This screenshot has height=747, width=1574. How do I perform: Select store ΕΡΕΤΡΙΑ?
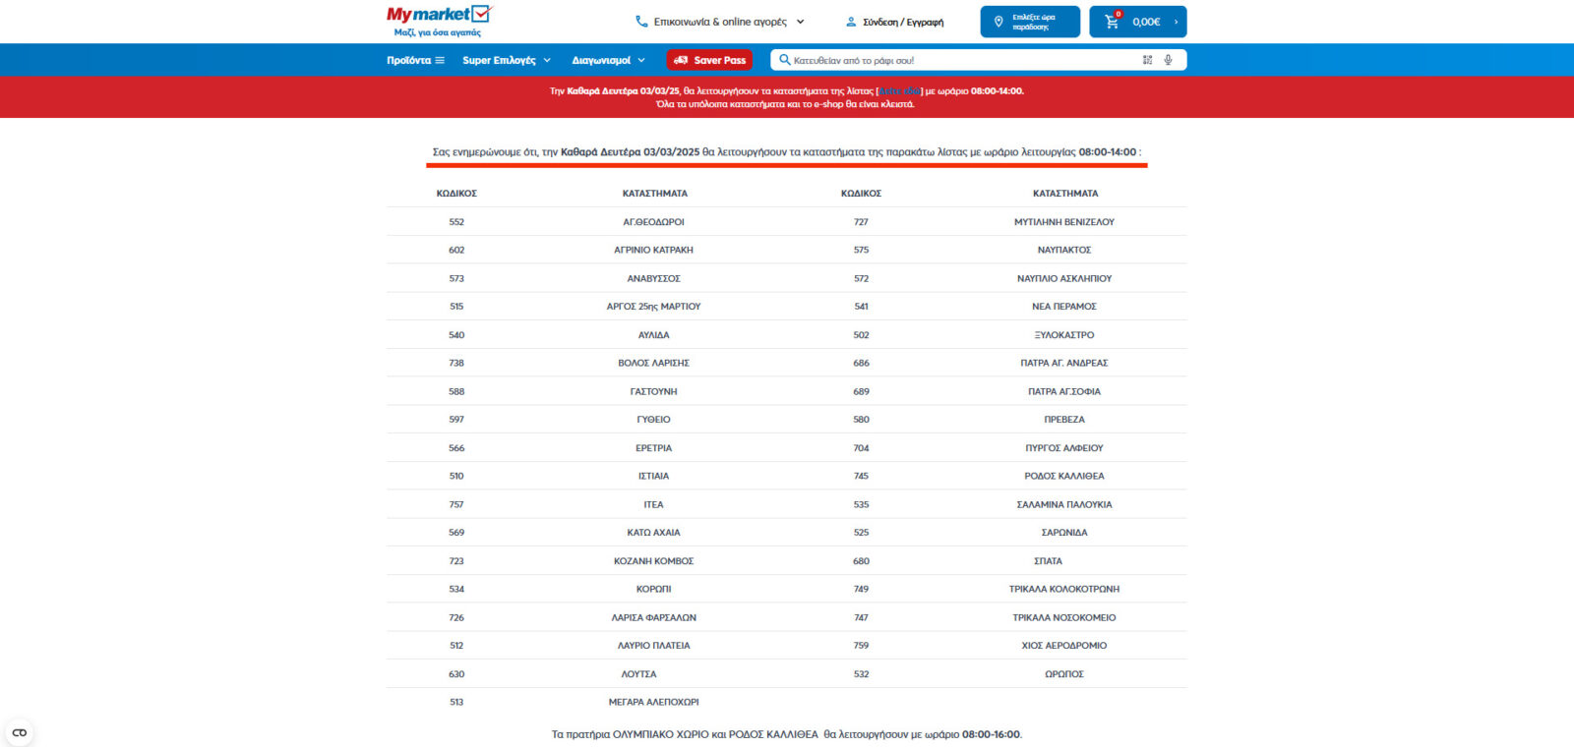coord(653,448)
